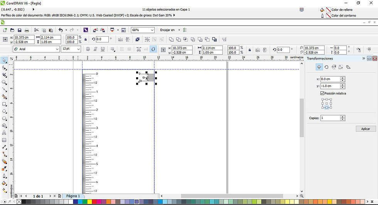Select the Freehand drawing tool
Screen dimensions: 378x205
pos(4,90)
